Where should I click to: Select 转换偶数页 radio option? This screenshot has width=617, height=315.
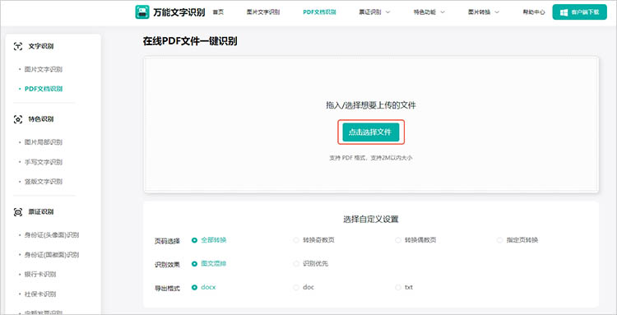pyautogui.click(x=416, y=240)
